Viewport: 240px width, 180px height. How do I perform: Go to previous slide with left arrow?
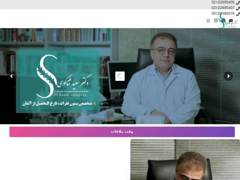click(x=12, y=76)
